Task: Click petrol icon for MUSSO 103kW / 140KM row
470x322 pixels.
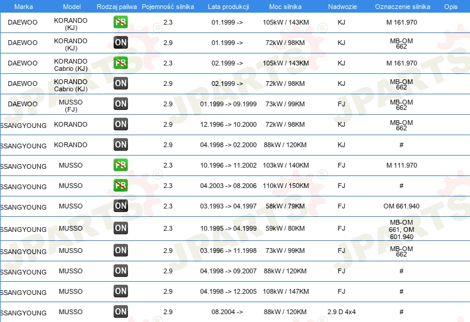Action: pos(120,165)
